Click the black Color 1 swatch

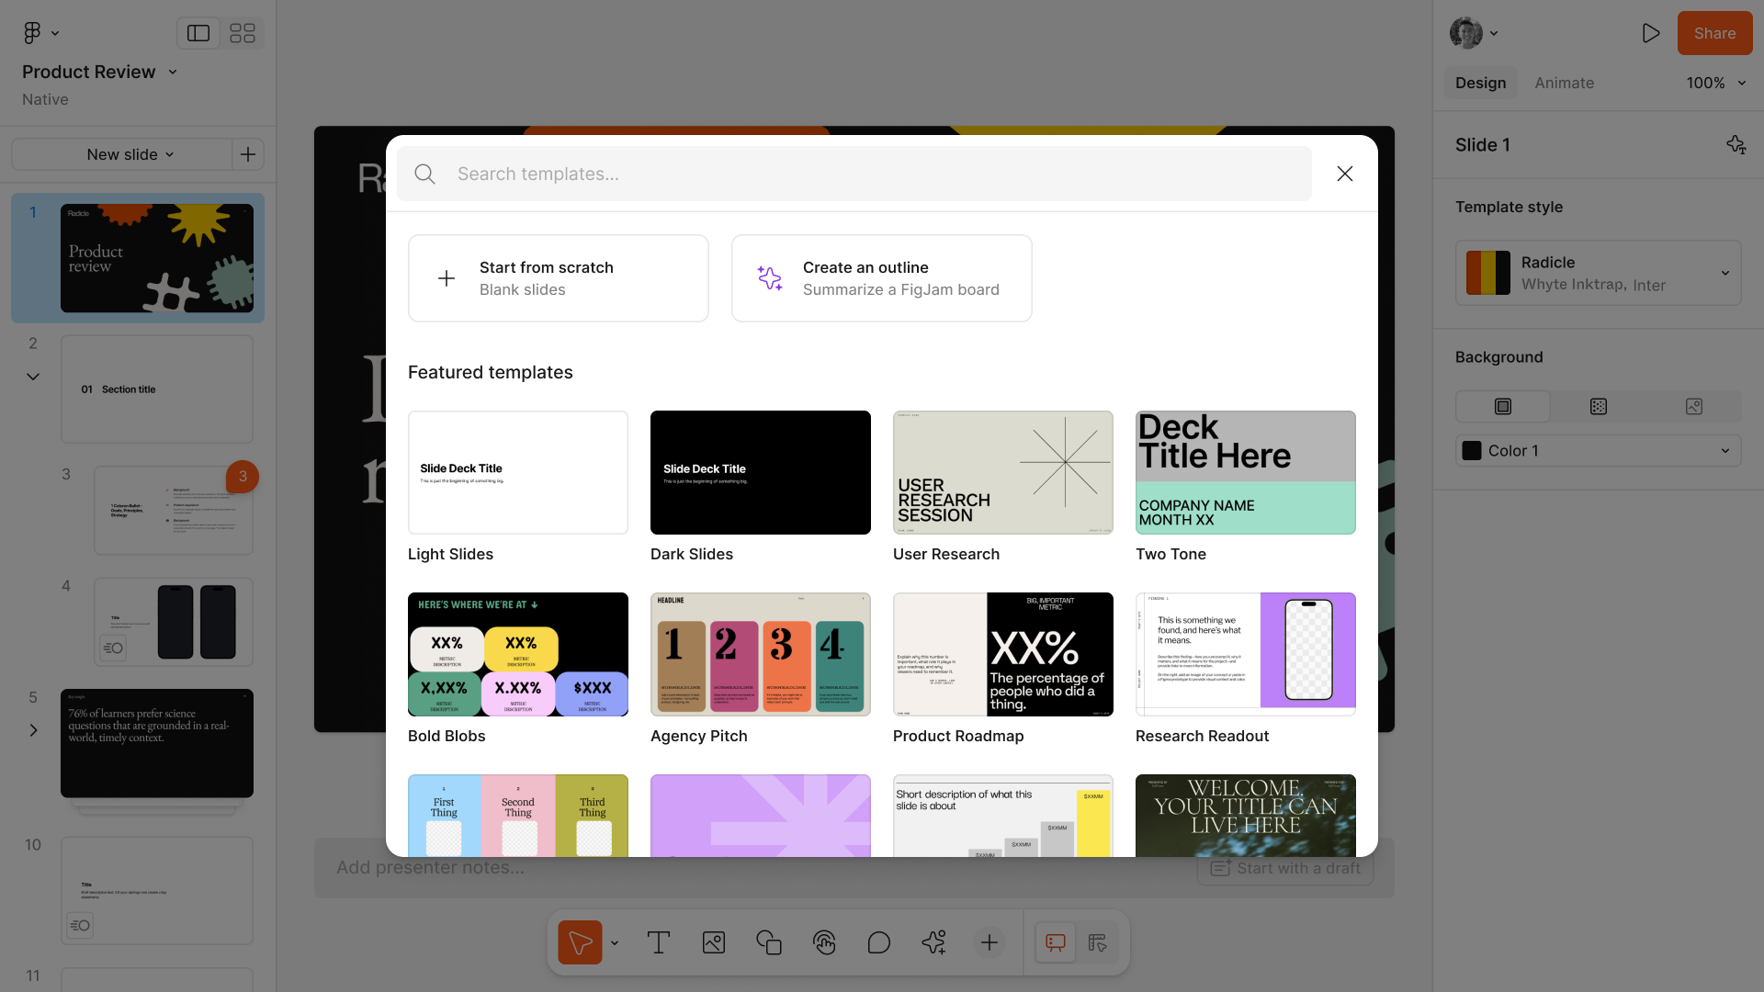(x=1472, y=451)
